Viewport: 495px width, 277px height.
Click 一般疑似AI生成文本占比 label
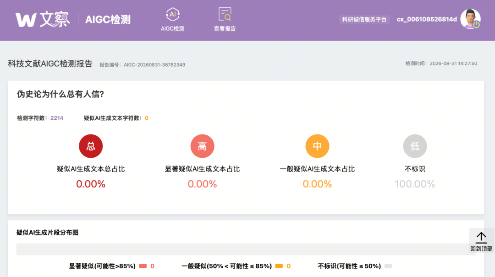tap(317, 169)
